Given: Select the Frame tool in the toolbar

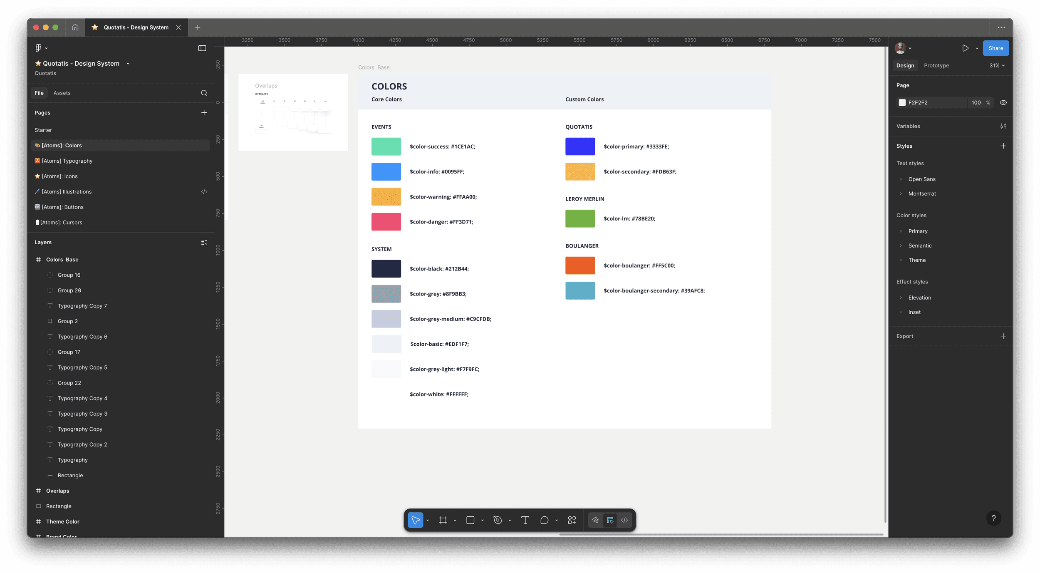Looking at the screenshot, I should (x=443, y=520).
